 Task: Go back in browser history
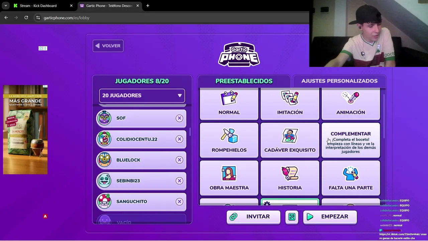tap(6, 18)
